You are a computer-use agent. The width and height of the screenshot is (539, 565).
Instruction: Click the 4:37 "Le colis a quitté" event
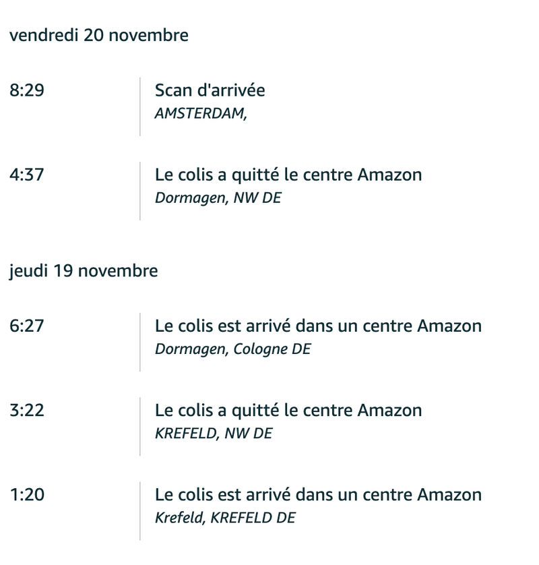click(x=288, y=175)
